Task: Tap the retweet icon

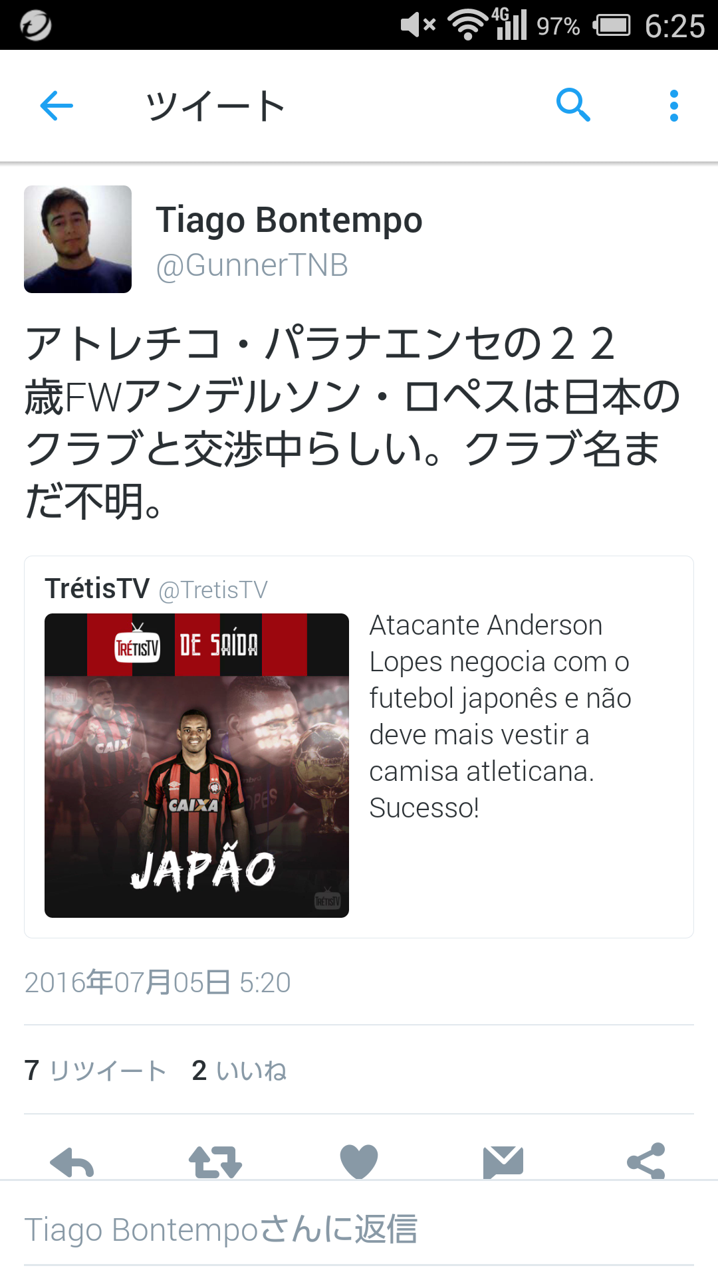Action: click(x=215, y=1162)
